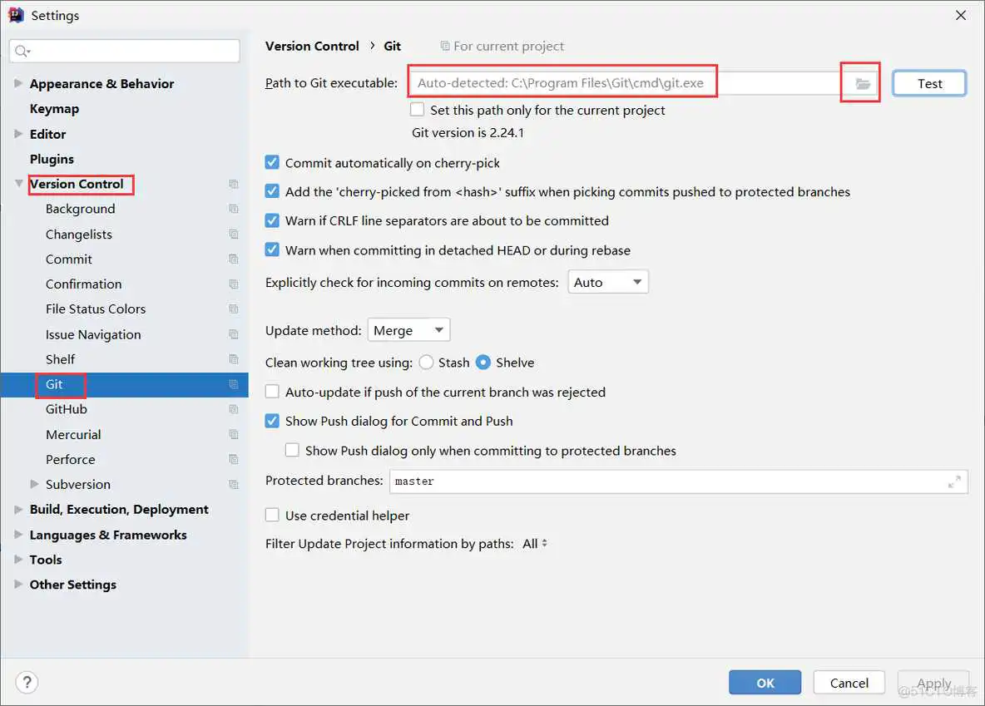The height and width of the screenshot is (706, 985).
Task: Click the project-level icon beside Version Control
Action: tap(234, 185)
